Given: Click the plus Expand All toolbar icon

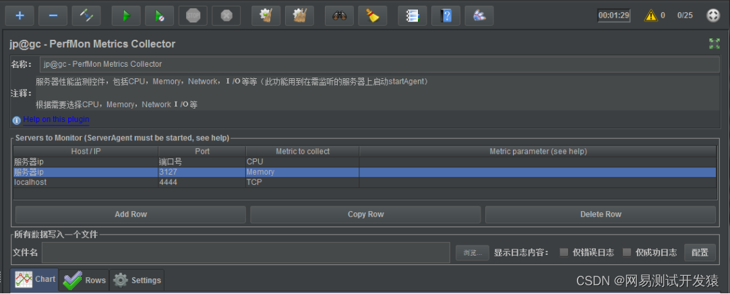Looking at the screenshot, I should 20,16.
